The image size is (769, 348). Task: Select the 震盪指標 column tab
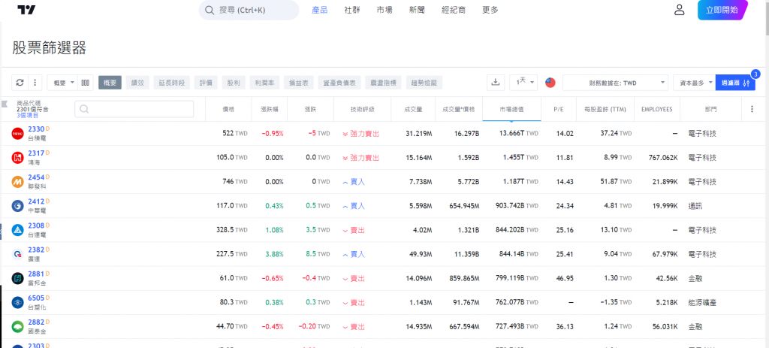point(384,83)
